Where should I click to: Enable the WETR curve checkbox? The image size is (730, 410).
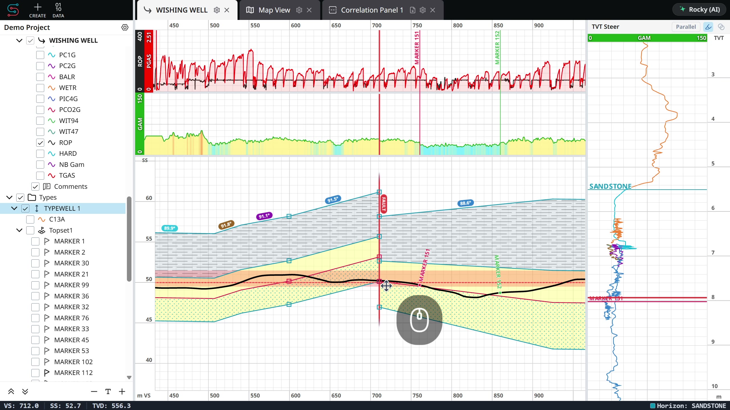tap(40, 88)
